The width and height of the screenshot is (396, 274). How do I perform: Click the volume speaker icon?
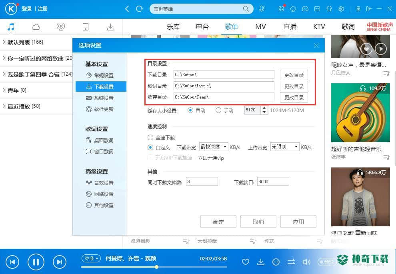[x=306, y=262]
